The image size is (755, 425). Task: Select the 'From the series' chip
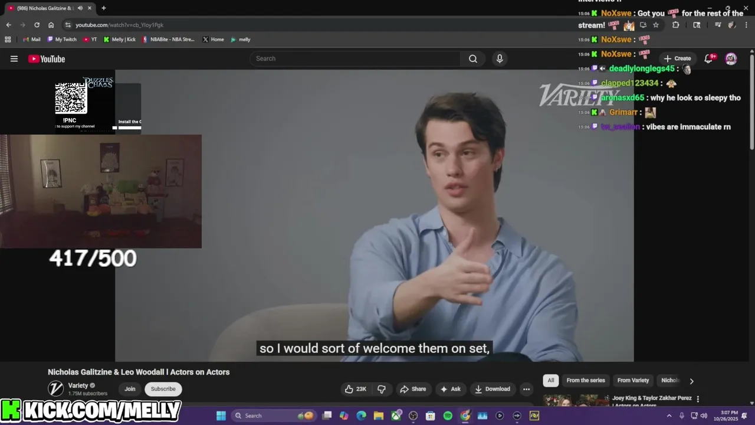click(x=586, y=381)
